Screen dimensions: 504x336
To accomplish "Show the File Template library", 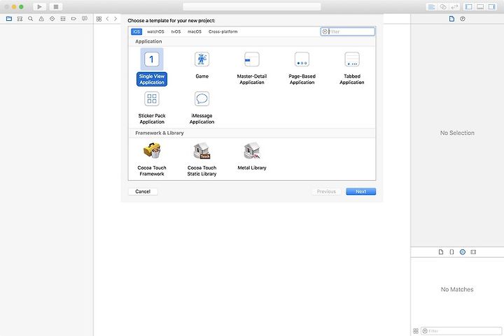I will tap(441, 252).
